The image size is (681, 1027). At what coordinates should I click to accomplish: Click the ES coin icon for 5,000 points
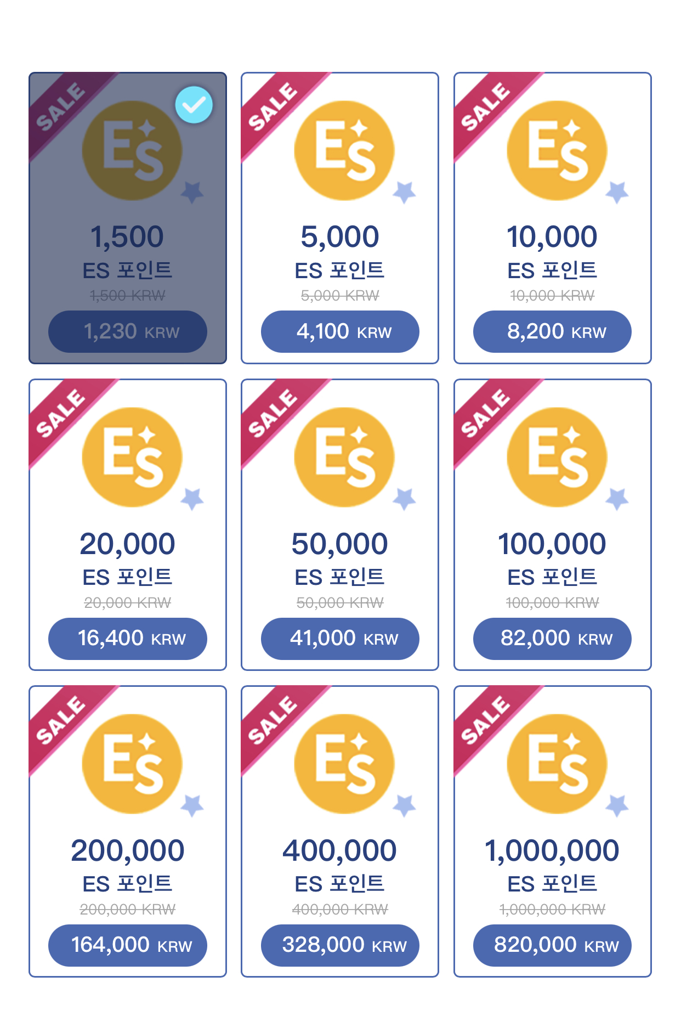344,150
